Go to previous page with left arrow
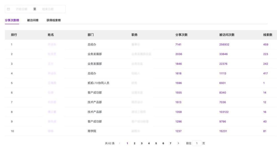 120,143
